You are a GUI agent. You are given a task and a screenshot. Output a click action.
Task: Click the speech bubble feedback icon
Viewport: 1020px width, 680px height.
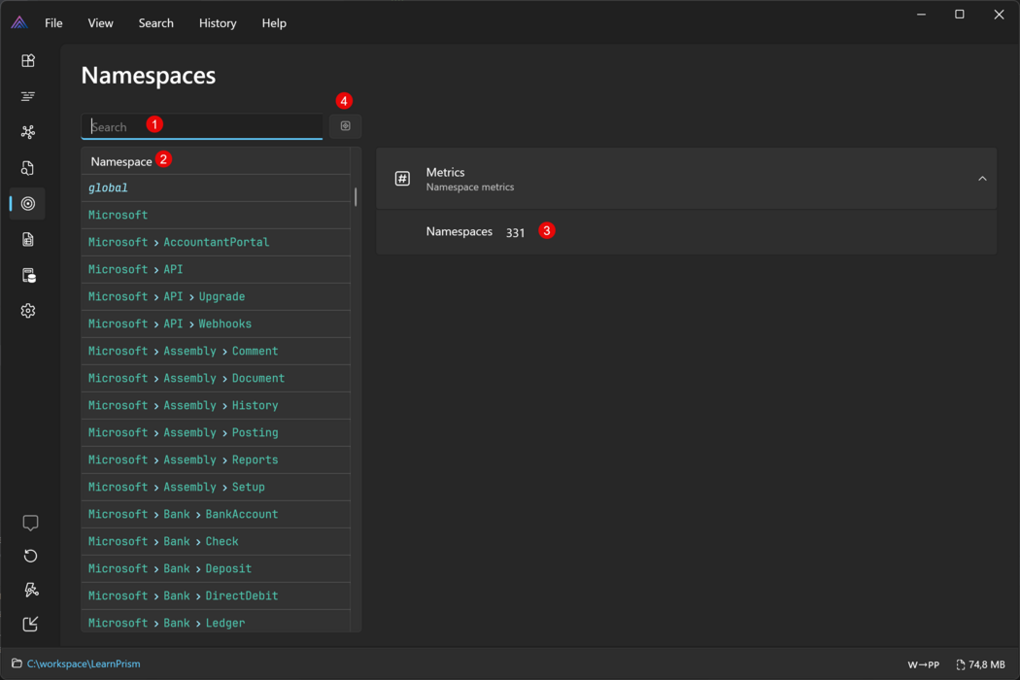(30, 523)
